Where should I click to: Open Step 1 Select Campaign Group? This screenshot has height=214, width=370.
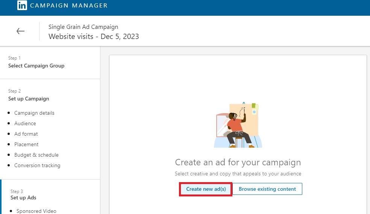click(x=36, y=62)
